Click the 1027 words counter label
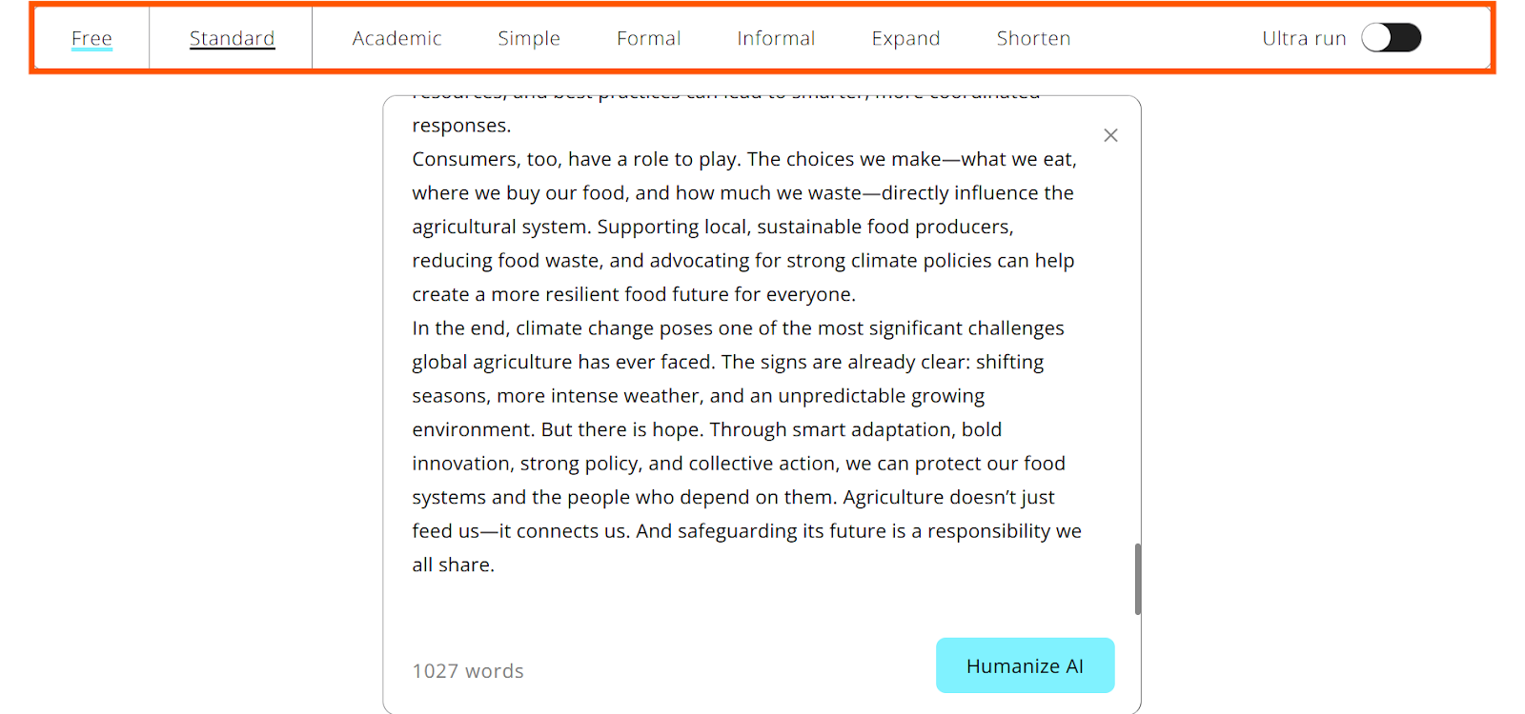The image size is (1525, 714). tap(468, 671)
